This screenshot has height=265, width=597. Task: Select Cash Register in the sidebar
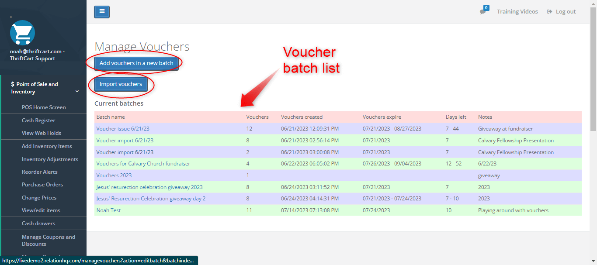(x=39, y=120)
